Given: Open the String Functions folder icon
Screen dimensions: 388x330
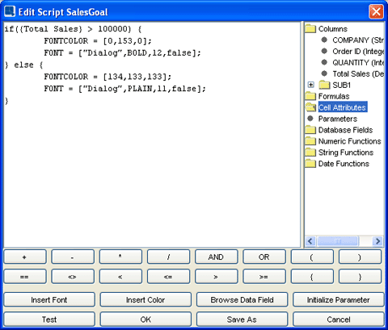Looking at the screenshot, I should pos(310,152).
